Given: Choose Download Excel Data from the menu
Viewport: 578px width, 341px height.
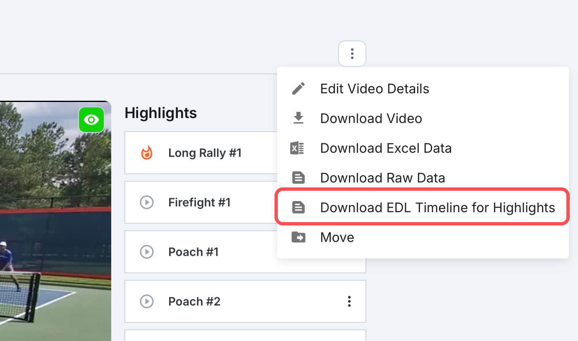Looking at the screenshot, I should 423,148.
